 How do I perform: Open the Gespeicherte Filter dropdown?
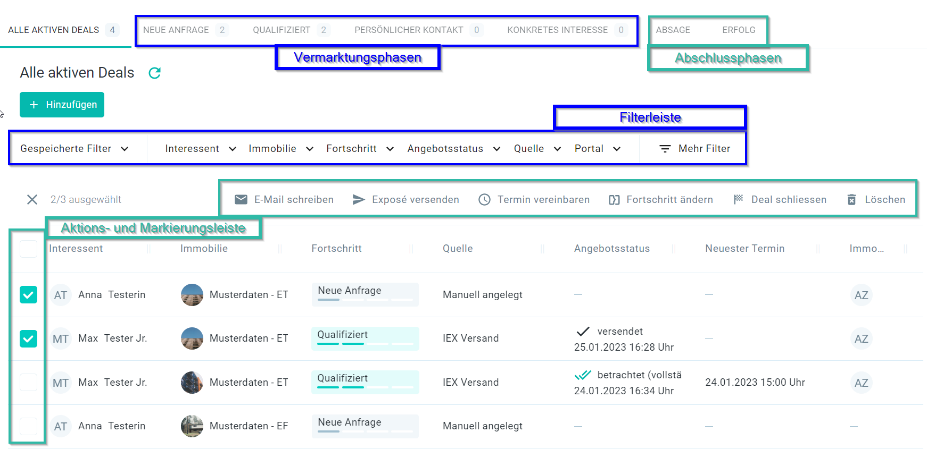75,149
